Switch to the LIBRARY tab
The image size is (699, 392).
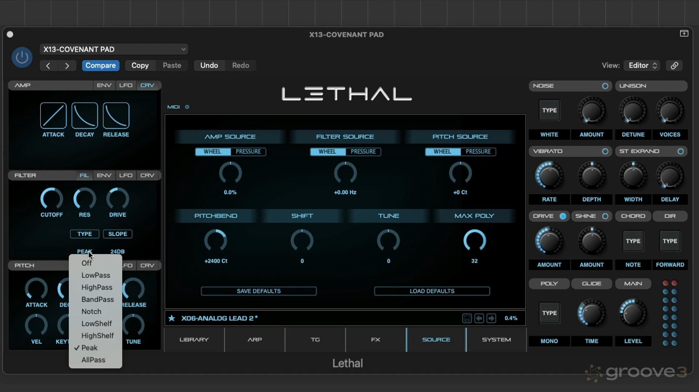[x=194, y=340]
